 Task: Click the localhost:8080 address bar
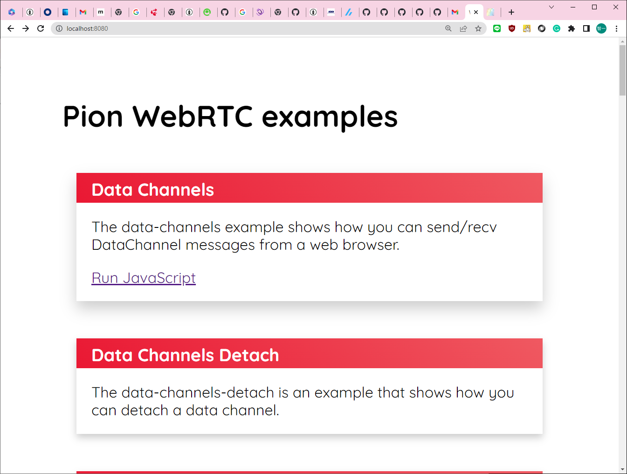(233, 28)
